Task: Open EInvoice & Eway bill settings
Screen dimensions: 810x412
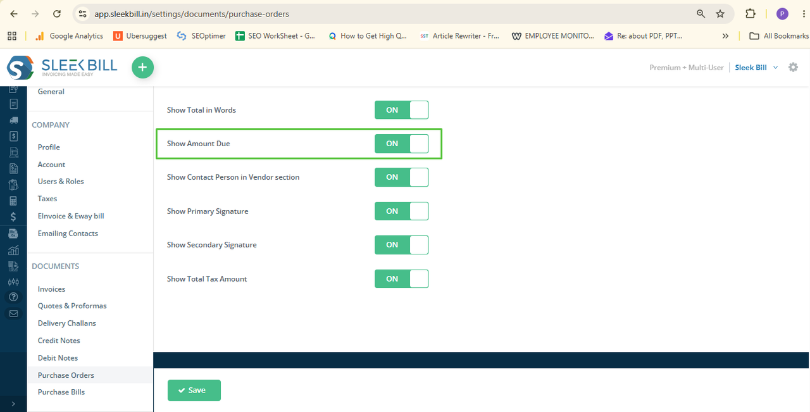Action: (71, 216)
